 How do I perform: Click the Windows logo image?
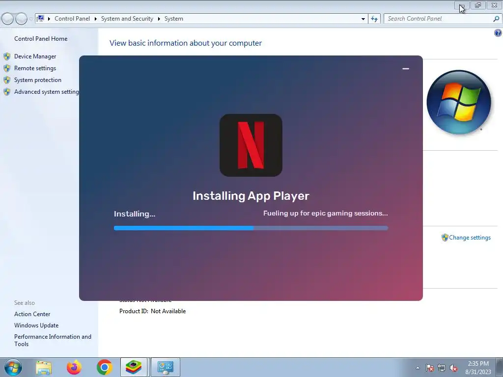459,102
